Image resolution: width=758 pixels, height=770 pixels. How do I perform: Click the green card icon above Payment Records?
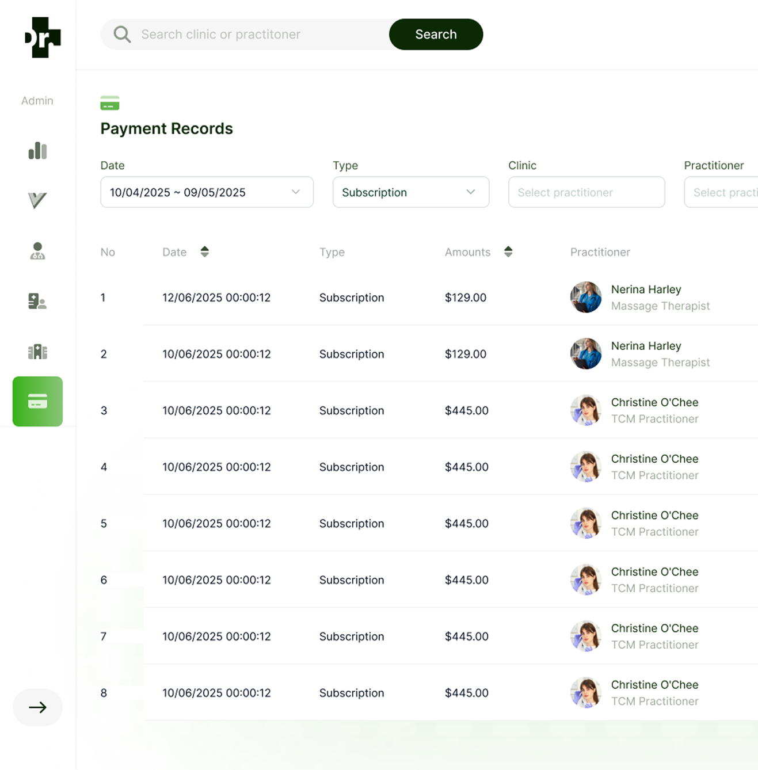pyautogui.click(x=110, y=103)
